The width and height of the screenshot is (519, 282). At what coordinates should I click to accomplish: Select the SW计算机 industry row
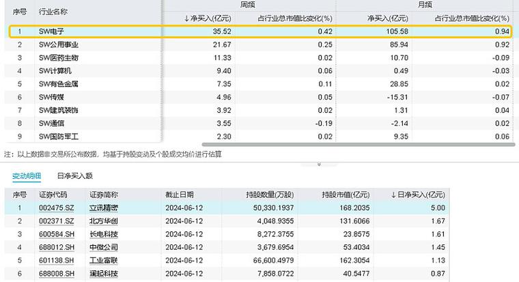click(x=259, y=71)
